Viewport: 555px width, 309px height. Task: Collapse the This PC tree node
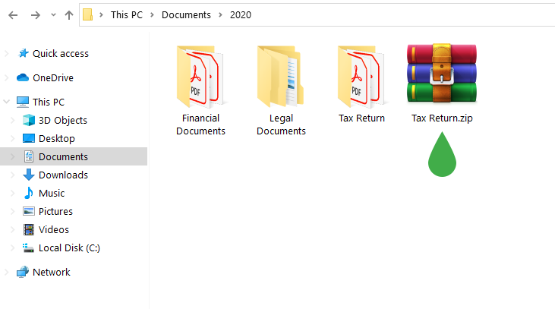(x=6, y=102)
